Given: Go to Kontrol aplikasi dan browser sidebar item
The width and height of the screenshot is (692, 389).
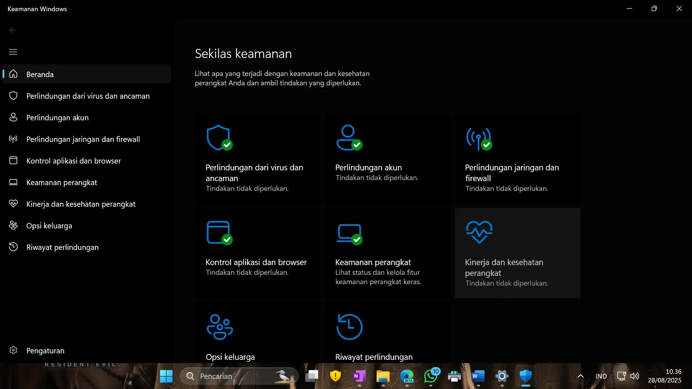Looking at the screenshot, I should click(x=87, y=160).
